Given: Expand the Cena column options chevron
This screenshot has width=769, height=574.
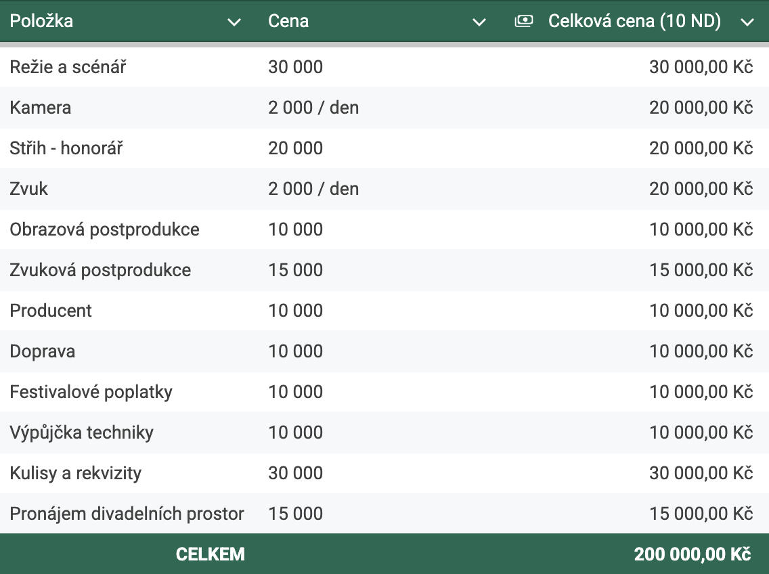Looking at the screenshot, I should pyautogui.click(x=479, y=22).
